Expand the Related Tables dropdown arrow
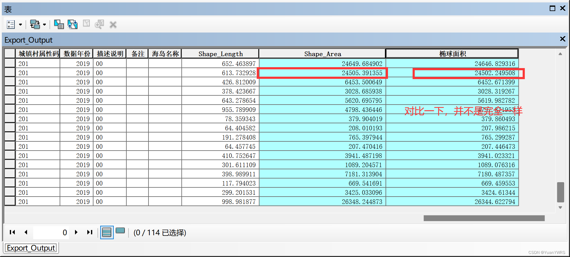Screen dimensions: 570x257 45,25
